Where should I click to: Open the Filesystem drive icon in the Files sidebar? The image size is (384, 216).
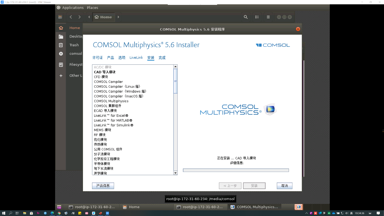pos(61,64)
